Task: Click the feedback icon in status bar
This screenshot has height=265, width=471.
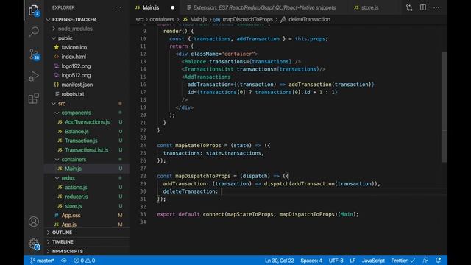Action: (425, 261)
